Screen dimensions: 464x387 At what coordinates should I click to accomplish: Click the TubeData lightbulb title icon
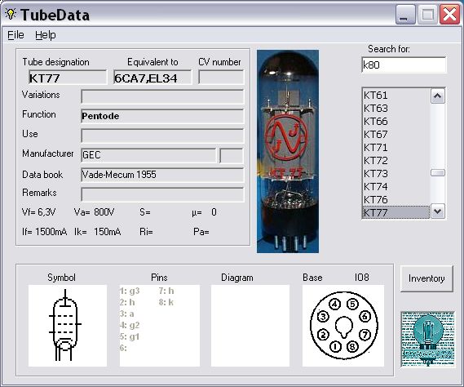(x=11, y=14)
